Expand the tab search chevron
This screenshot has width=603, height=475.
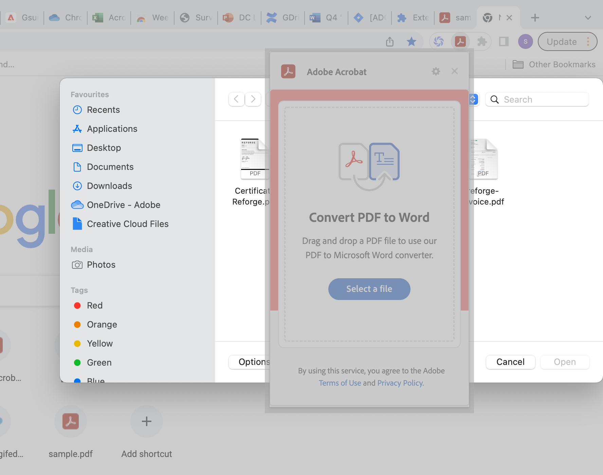[x=588, y=18]
